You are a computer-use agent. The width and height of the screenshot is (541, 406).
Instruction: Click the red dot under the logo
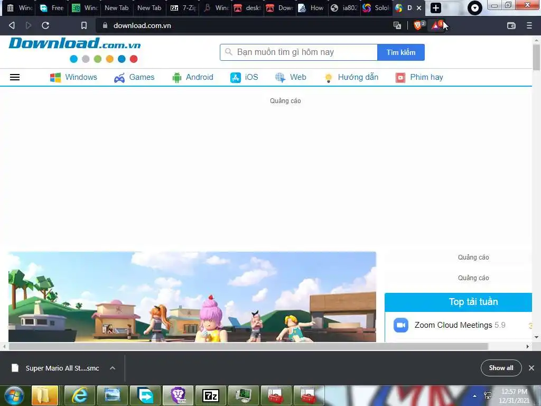pyautogui.click(x=134, y=59)
